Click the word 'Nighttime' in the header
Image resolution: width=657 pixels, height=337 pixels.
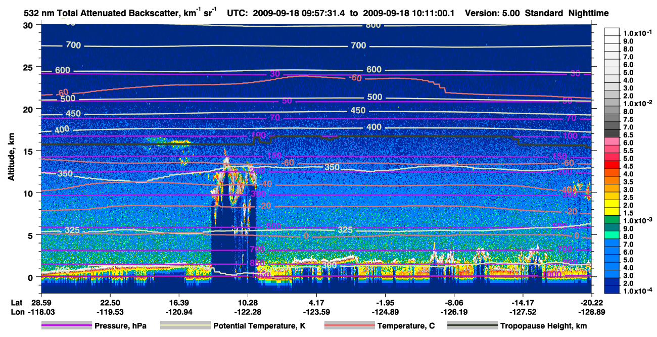pos(588,14)
